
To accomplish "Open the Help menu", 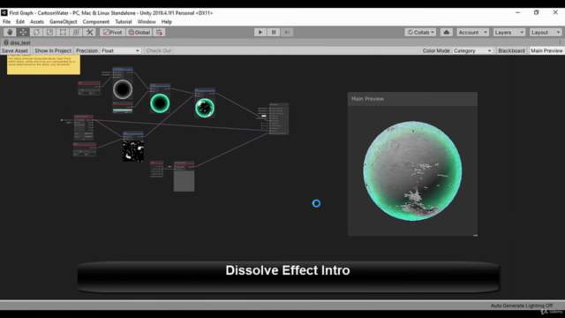I will pyautogui.click(x=167, y=22).
